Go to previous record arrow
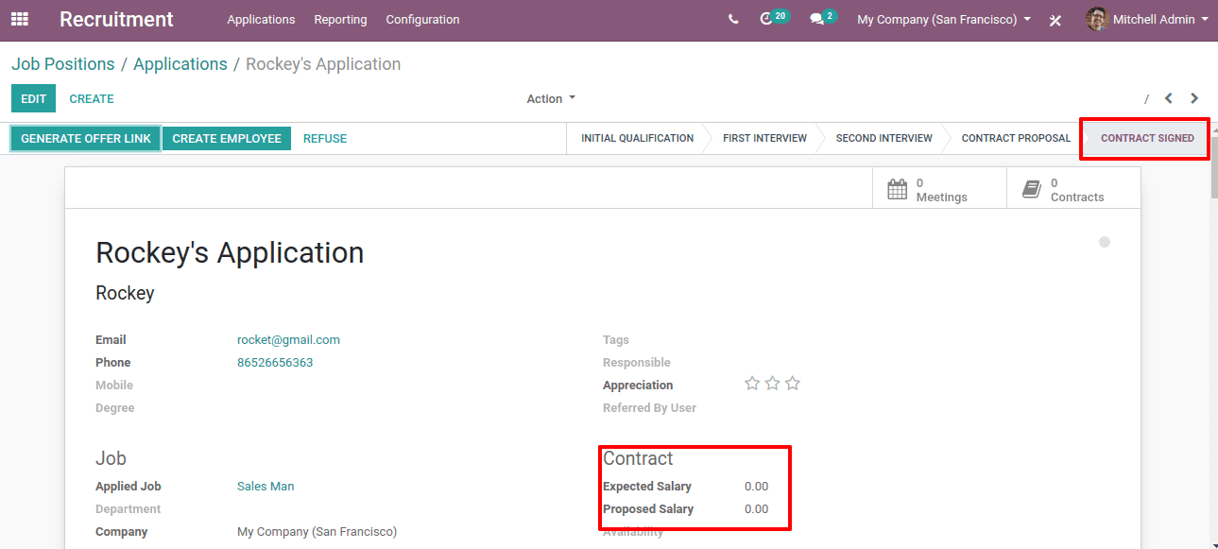This screenshot has width=1218, height=549. pos(1169,98)
